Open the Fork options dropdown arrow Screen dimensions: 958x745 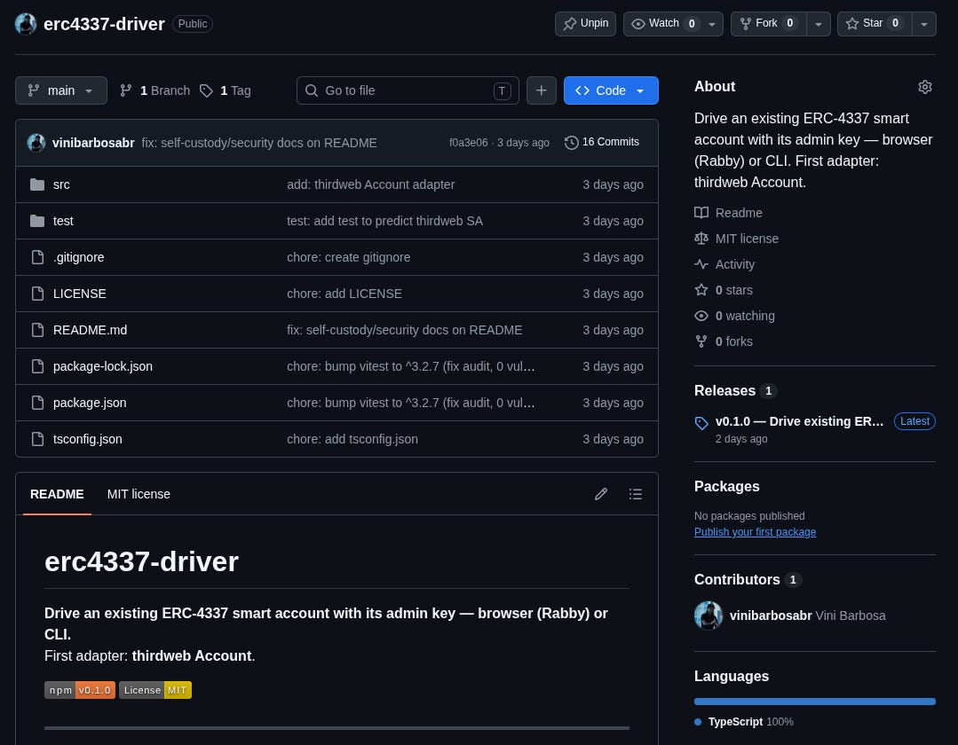tap(818, 24)
